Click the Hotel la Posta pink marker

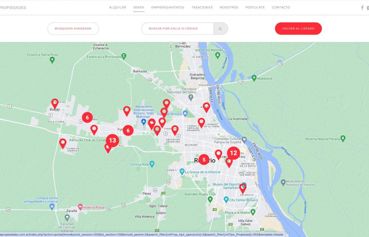tap(80, 207)
